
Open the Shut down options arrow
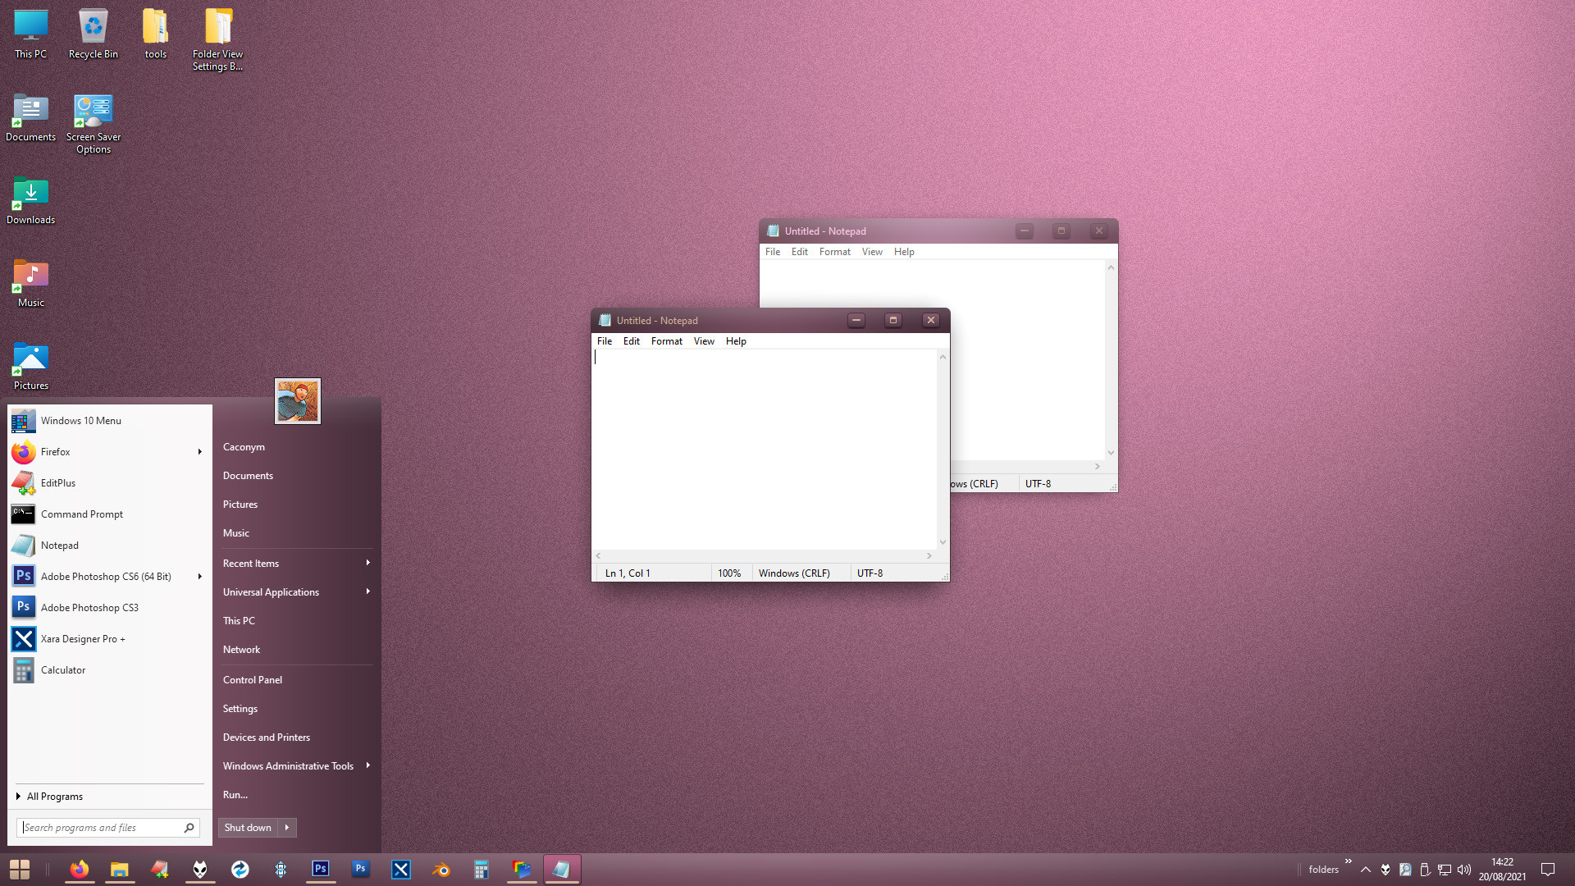[287, 828]
